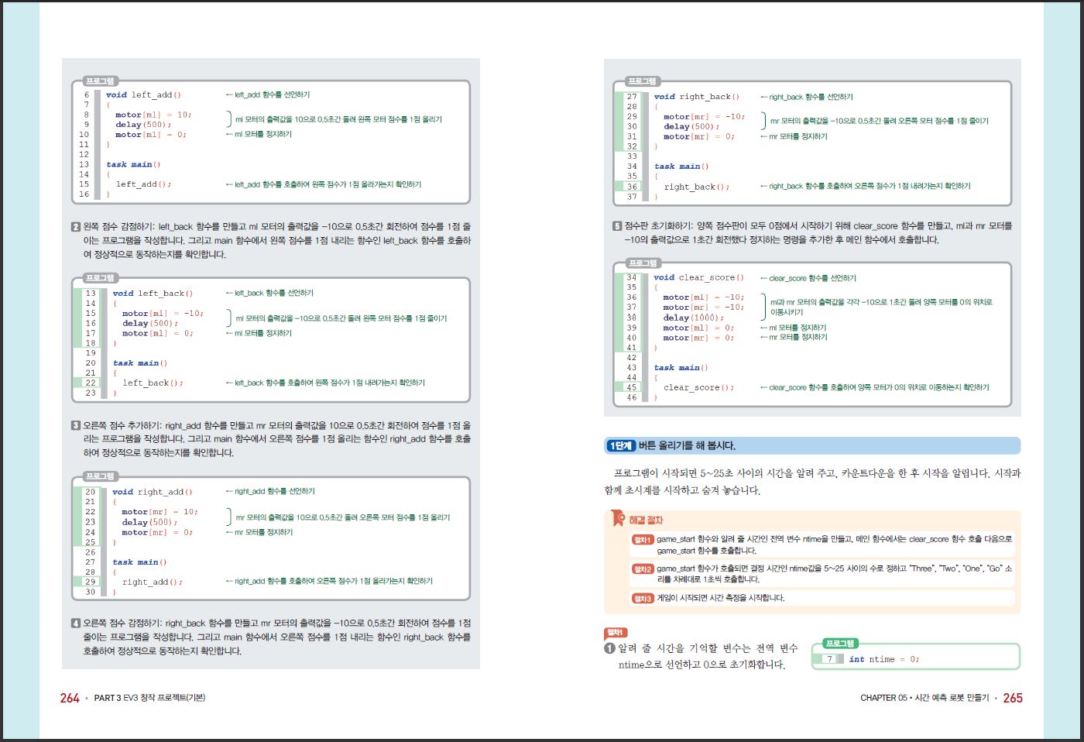
Task: Click the 'clear_score();' call on line 45
Action: point(698,387)
